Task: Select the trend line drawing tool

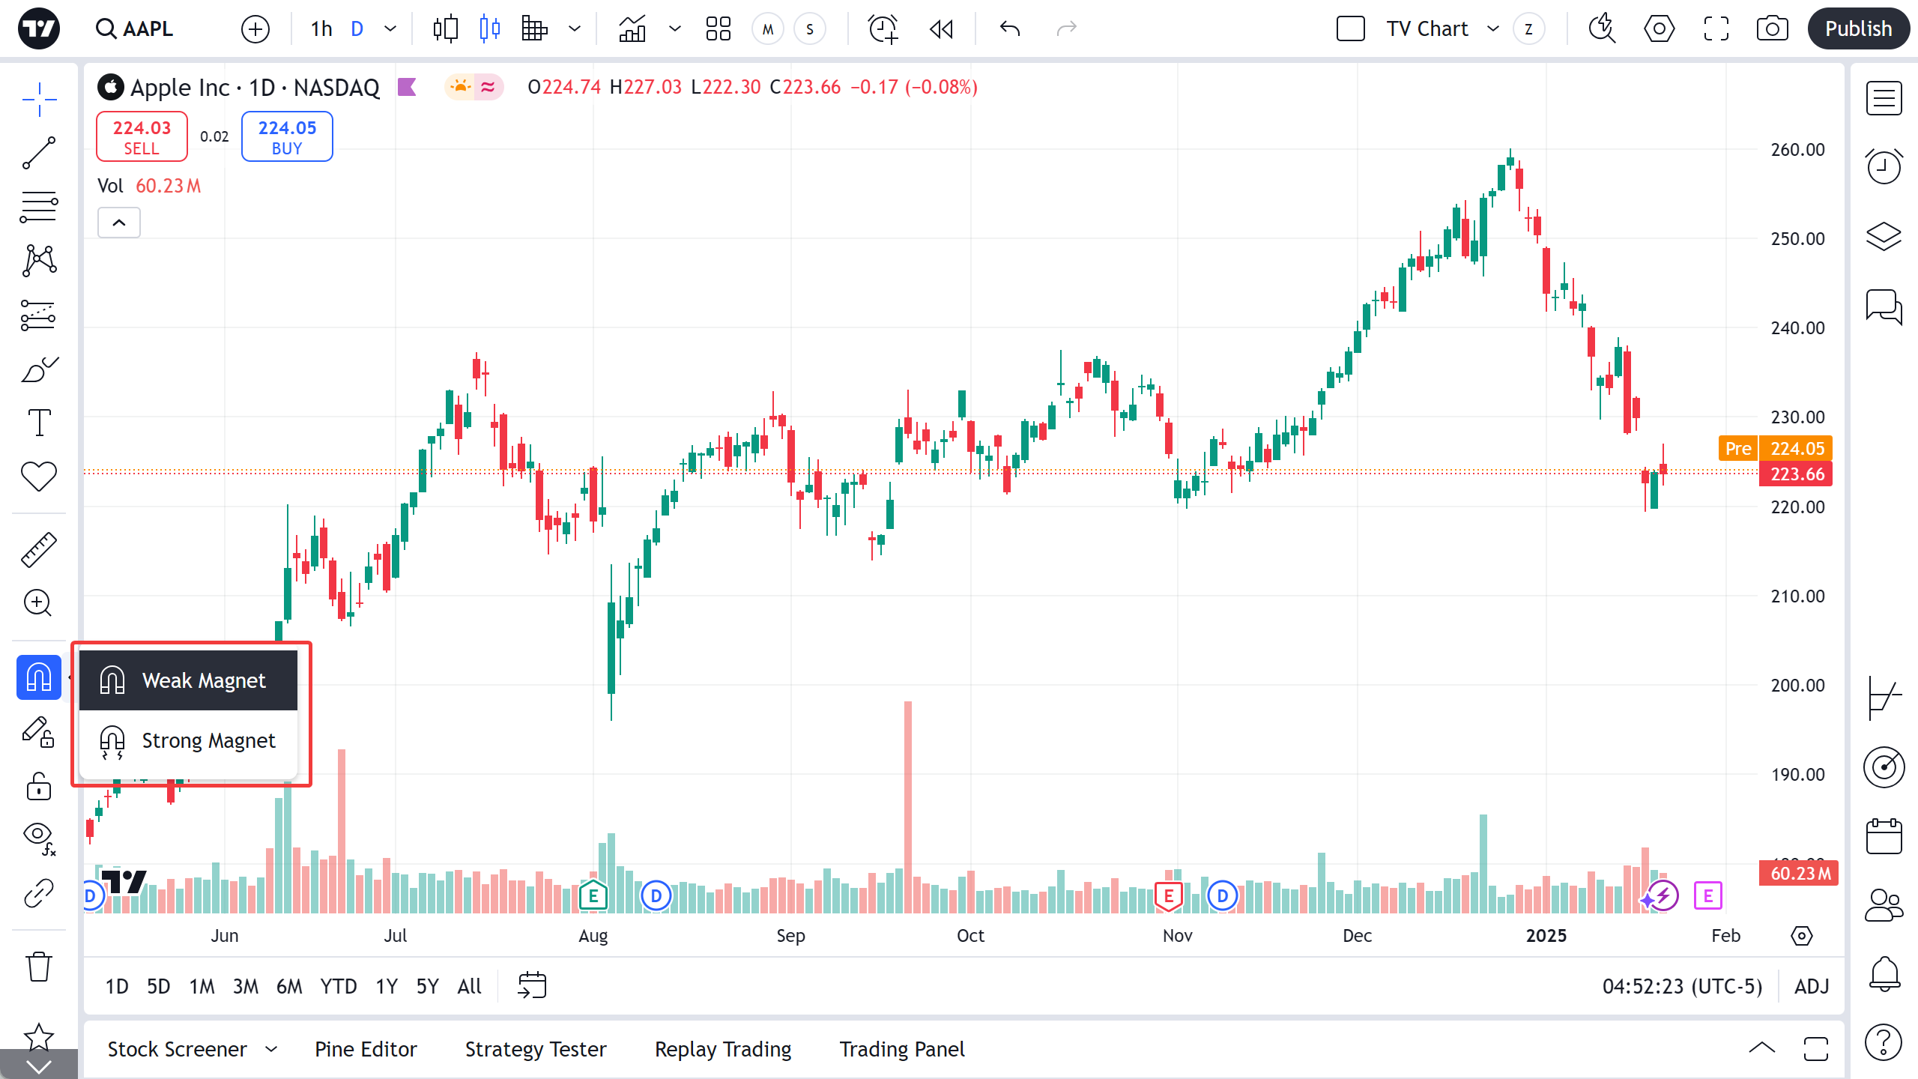Action: [38, 153]
